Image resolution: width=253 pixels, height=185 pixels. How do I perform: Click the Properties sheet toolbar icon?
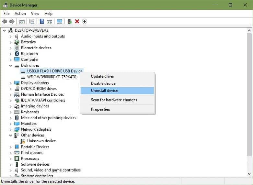(32, 21)
